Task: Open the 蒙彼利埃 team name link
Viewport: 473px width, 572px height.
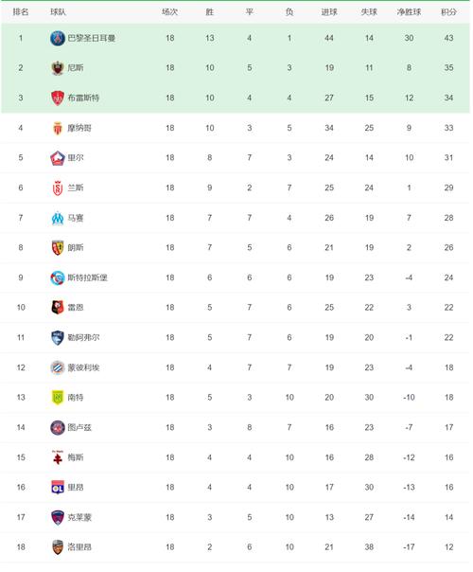Action: coord(83,367)
